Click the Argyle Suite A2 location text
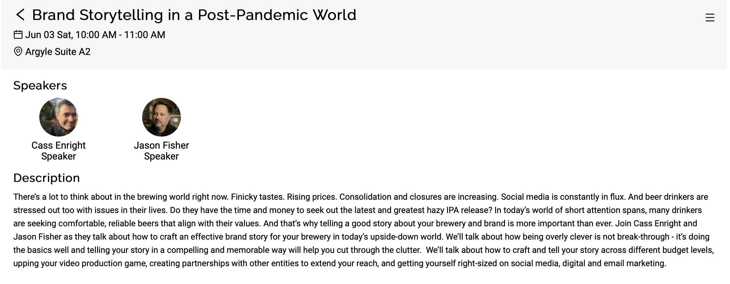The height and width of the screenshot is (284, 730). (58, 52)
